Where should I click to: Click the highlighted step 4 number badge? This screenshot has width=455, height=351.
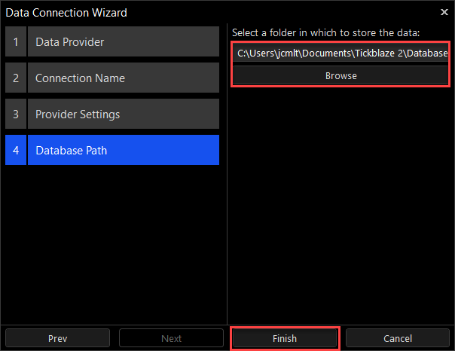[15, 151]
